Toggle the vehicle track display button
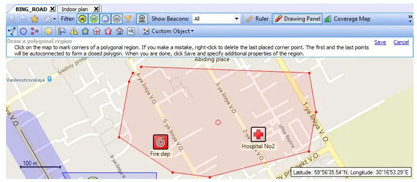Screen dimensions: 417x182 pyautogui.click(x=142, y=19)
